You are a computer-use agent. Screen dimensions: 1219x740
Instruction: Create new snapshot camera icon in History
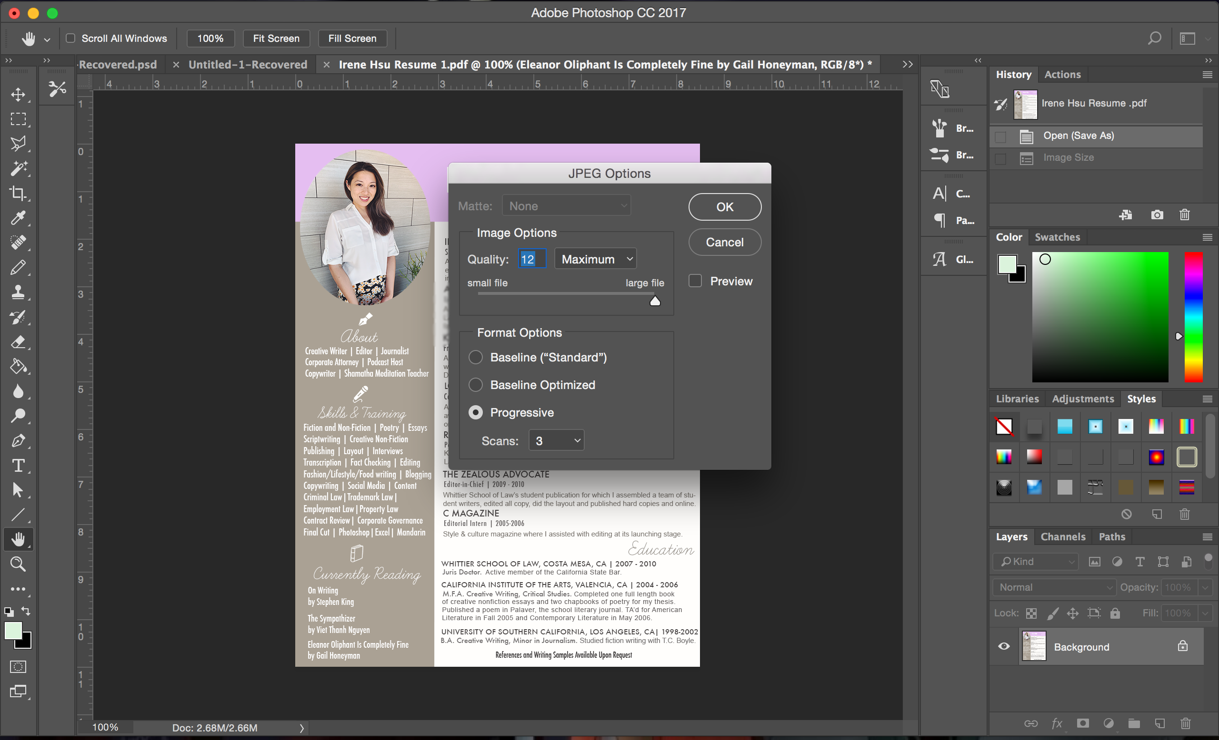pos(1157,214)
